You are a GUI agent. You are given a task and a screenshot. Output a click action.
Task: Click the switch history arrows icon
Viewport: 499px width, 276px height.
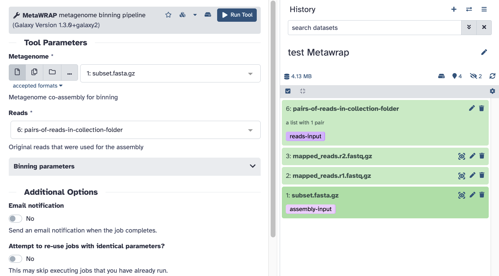[x=469, y=9]
